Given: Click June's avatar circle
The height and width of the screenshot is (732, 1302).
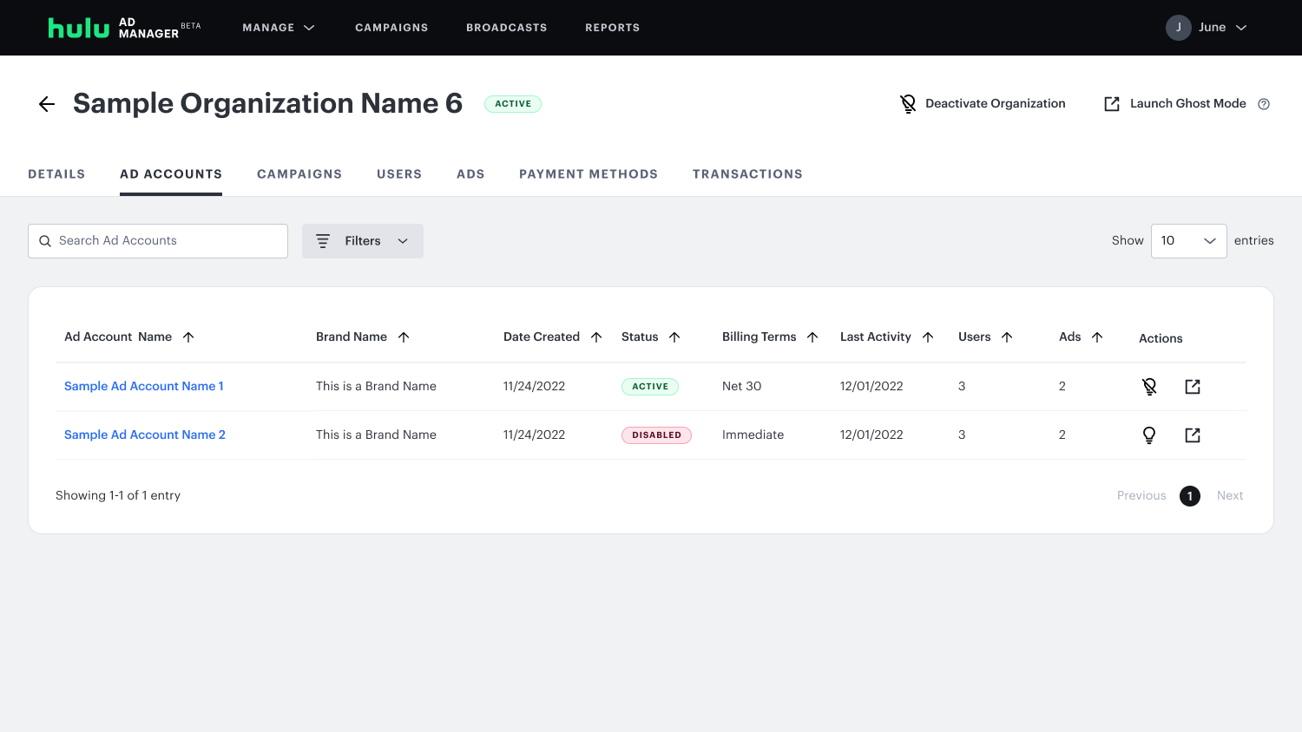Looking at the screenshot, I should pos(1179,27).
